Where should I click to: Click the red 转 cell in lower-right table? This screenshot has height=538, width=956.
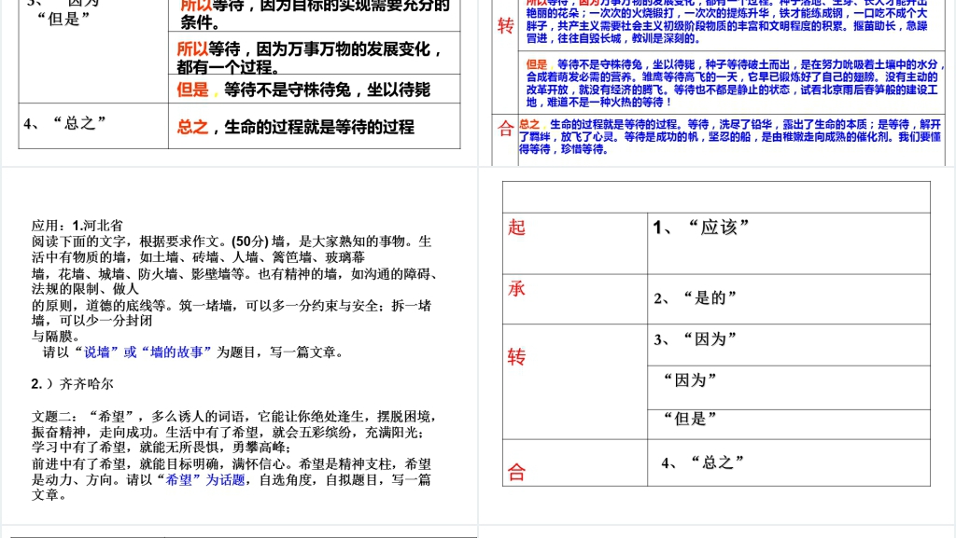click(x=516, y=357)
